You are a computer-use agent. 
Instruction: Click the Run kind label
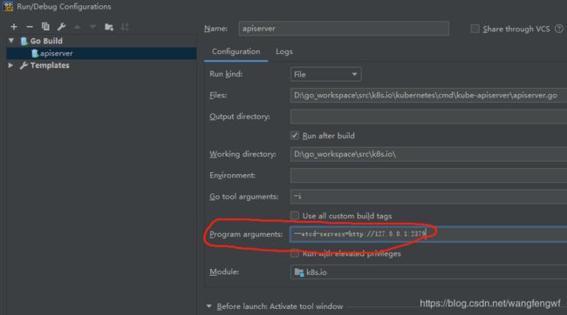(x=226, y=74)
